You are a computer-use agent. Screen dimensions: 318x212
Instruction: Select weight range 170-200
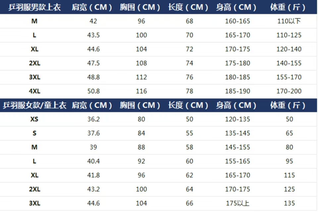289,91
